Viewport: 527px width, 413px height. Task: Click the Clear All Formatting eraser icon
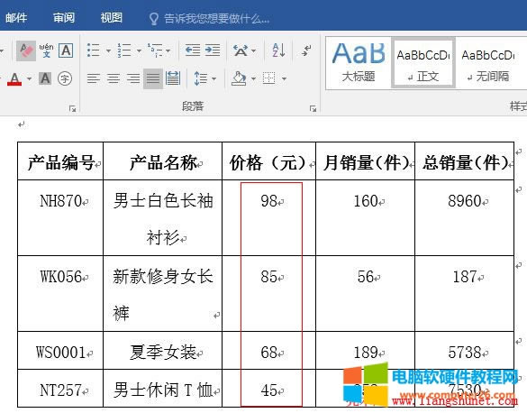pos(26,50)
